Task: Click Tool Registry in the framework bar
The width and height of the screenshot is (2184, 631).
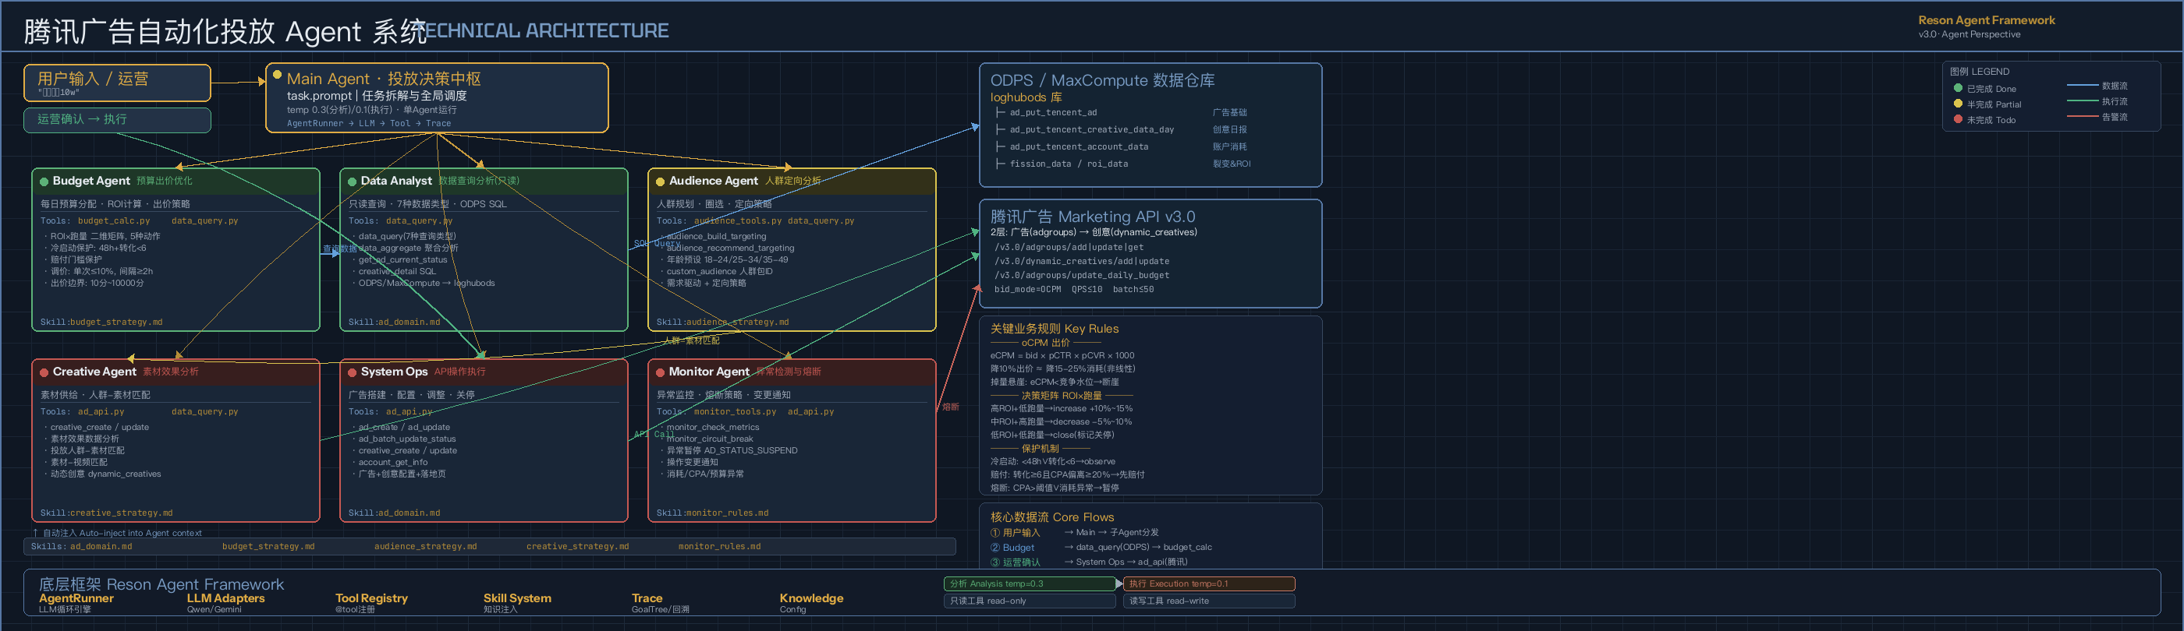Action: tap(371, 598)
